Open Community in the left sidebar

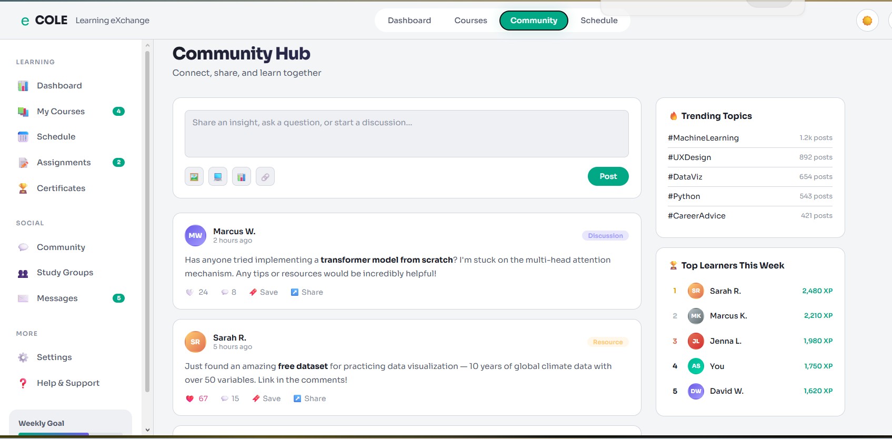click(71, 247)
